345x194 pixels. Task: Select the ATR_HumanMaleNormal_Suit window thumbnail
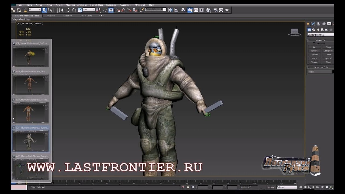[30, 84]
